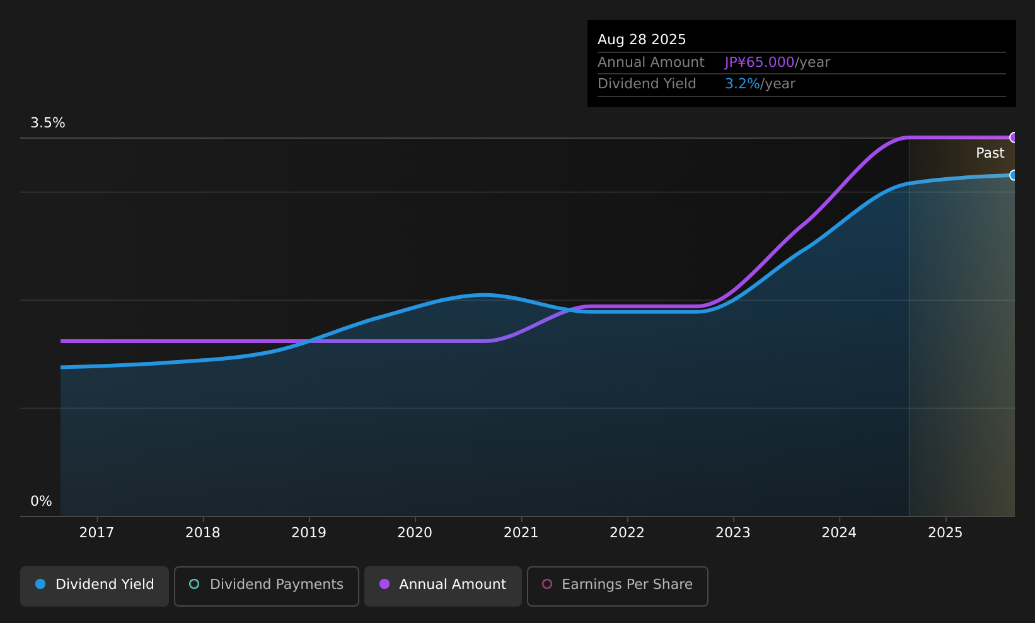The height and width of the screenshot is (623, 1035).
Task: Click the Aug 28 2025 tooltip date
Action: [x=642, y=40]
